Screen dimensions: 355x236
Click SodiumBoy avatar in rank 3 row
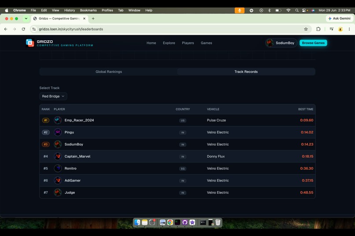(x=58, y=144)
